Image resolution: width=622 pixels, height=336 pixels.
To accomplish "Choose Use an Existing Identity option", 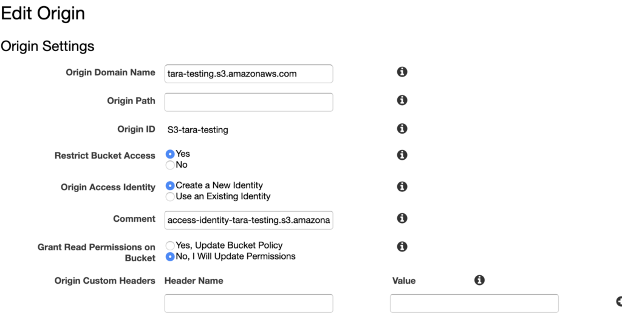I will pos(170,197).
